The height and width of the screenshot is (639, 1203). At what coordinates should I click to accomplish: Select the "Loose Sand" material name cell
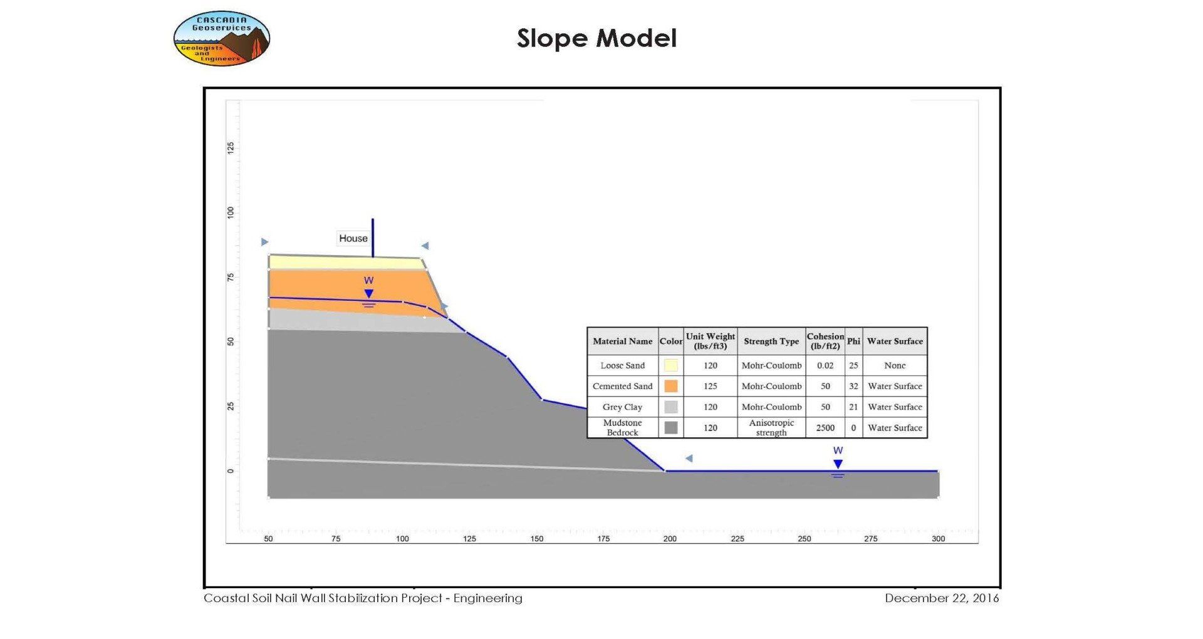coord(623,365)
